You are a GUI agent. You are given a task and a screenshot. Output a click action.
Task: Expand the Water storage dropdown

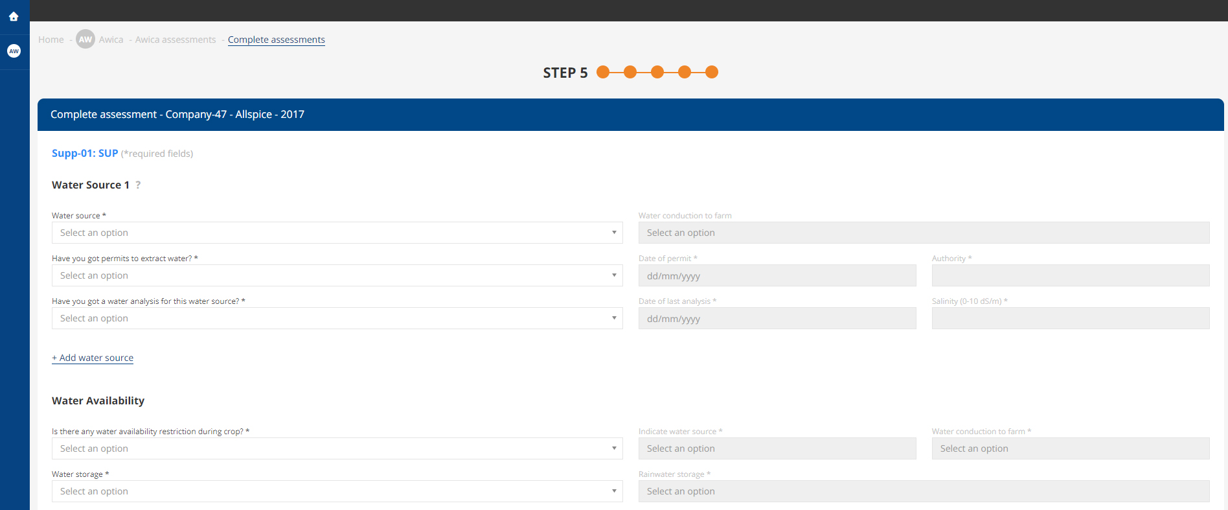click(x=337, y=491)
